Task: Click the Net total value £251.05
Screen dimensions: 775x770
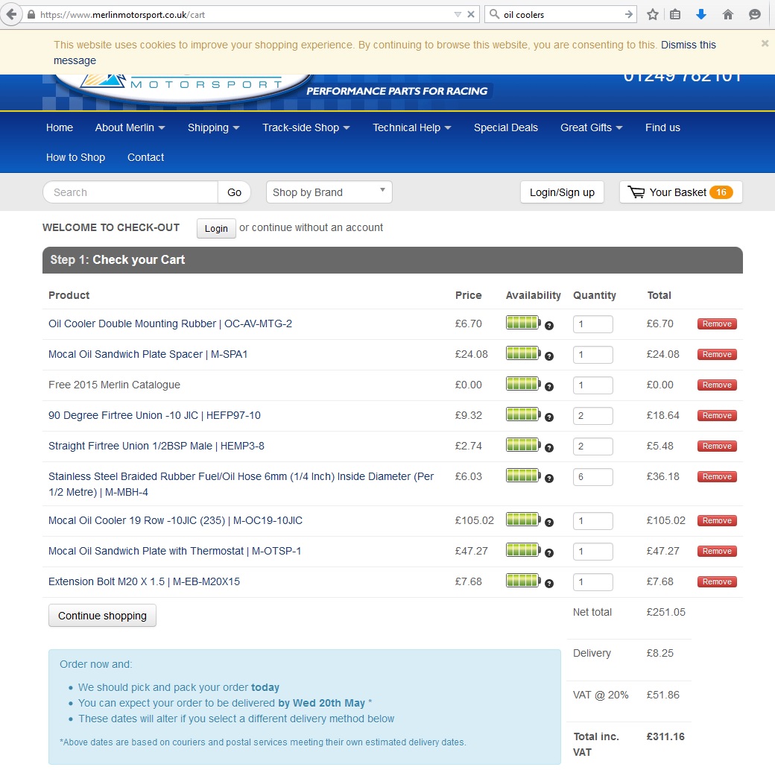Action: tap(665, 612)
